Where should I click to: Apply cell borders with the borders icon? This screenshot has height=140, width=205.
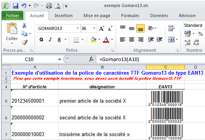coord(76,40)
